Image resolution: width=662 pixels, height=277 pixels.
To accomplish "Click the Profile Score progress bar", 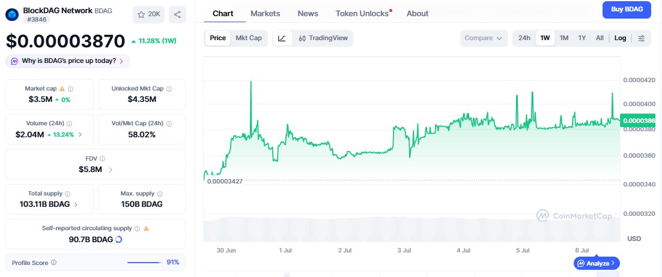I will (144, 262).
